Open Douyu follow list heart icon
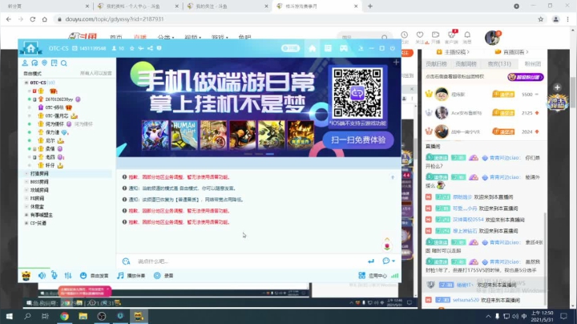577x324 pixels. coord(420,34)
